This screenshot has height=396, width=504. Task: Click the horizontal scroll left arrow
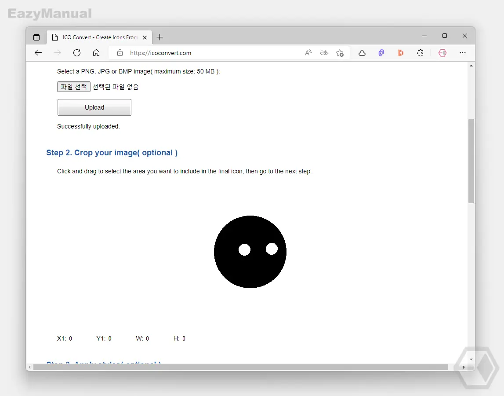pos(29,367)
